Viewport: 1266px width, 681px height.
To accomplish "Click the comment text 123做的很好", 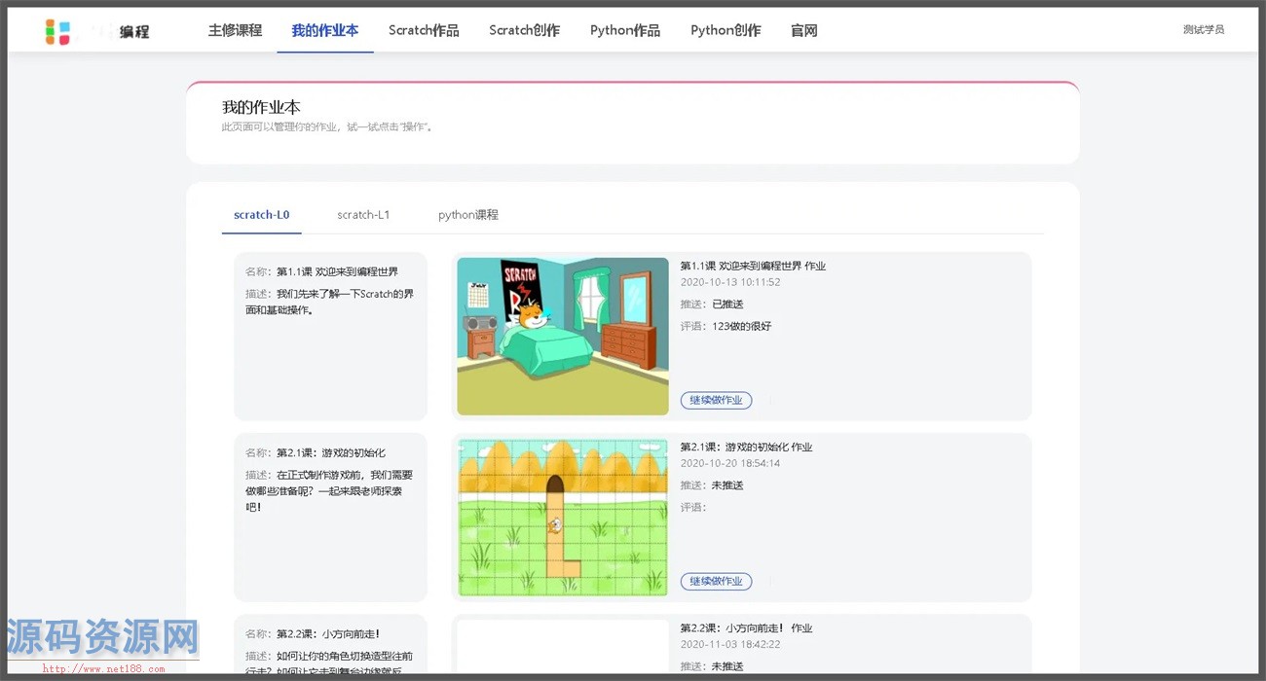I will coord(741,326).
